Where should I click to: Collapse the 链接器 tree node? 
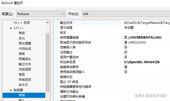(x=11, y=90)
